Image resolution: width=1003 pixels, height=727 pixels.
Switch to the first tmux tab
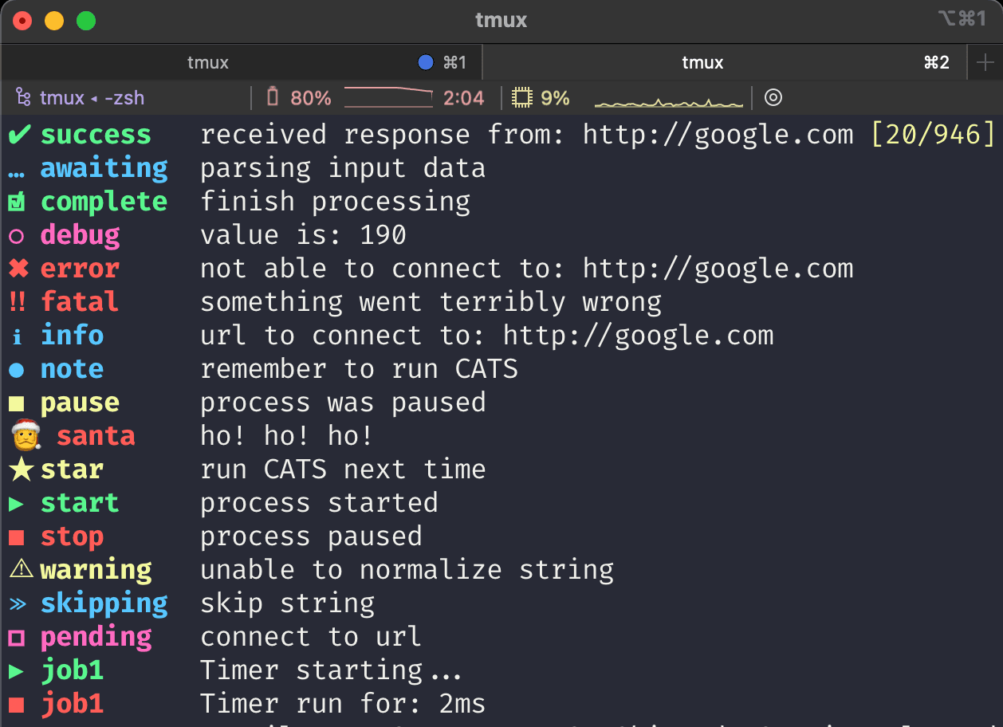[x=208, y=62]
